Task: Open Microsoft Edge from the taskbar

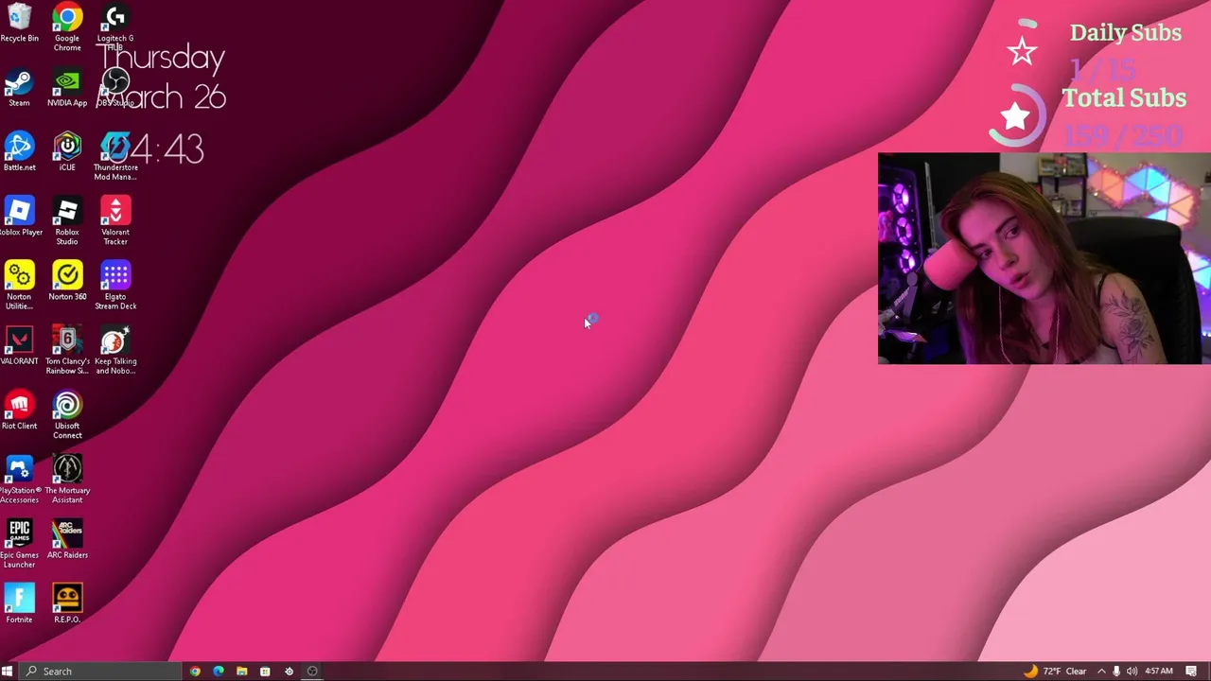Action: click(219, 672)
